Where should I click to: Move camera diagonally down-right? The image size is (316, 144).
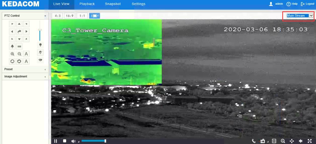click(26, 39)
